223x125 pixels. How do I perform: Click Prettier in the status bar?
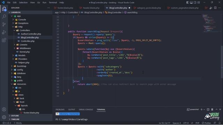(206, 123)
